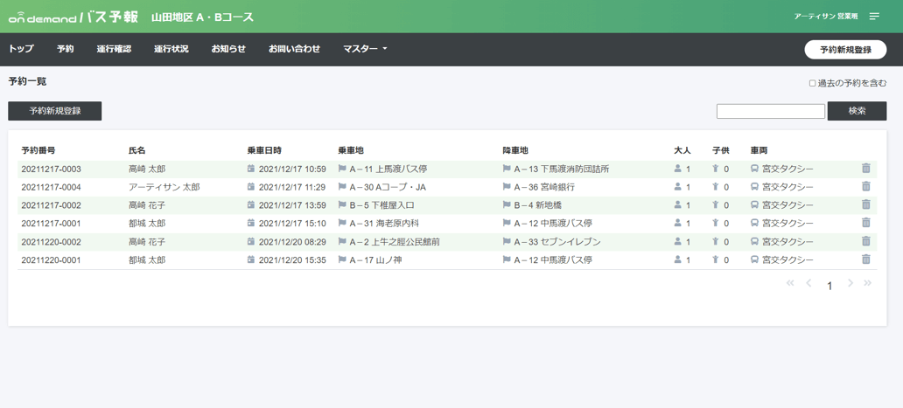This screenshot has width=903, height=408.
Task: Open the お知らせ menu item
Action: 228,49
